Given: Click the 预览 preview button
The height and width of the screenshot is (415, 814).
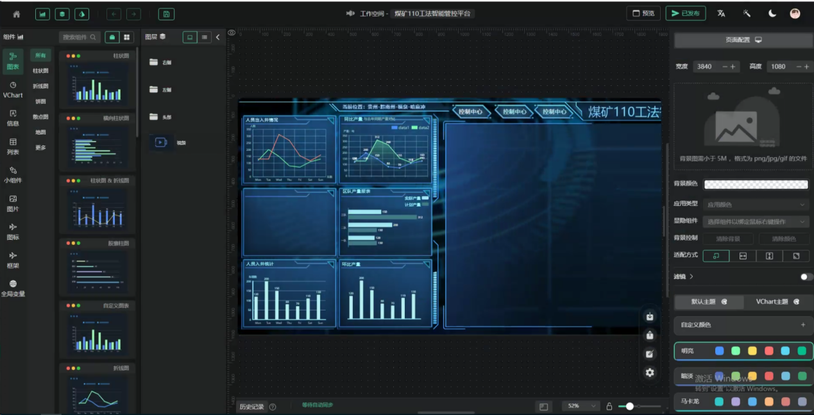Looking at the screenshot, I should (x=643, y=13).
